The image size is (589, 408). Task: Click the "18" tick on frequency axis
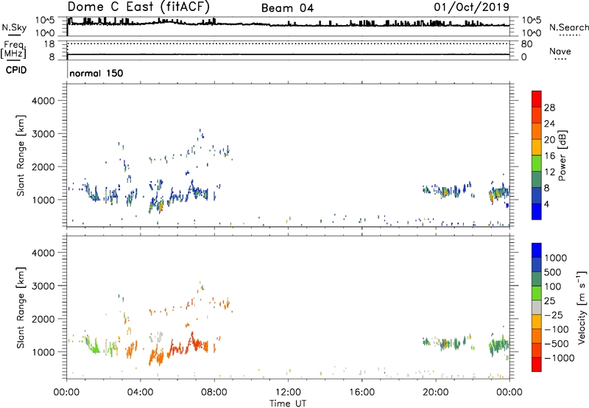point(49,44)
